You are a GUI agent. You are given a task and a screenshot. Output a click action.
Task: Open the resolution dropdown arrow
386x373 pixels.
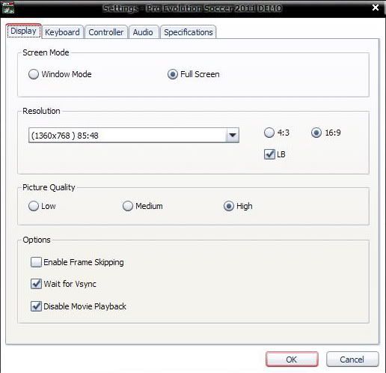point(233,136)
